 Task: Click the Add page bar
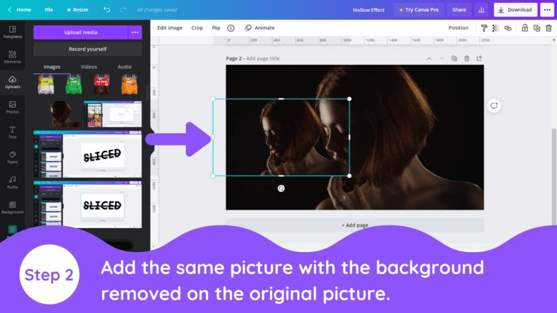coord(355,225)
